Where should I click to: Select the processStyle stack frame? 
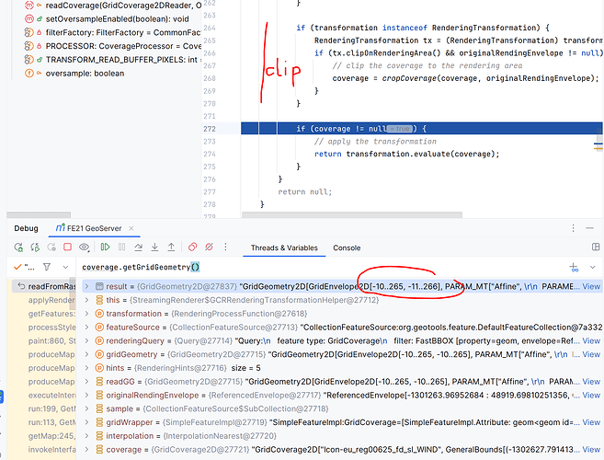(x=51, y=328)
